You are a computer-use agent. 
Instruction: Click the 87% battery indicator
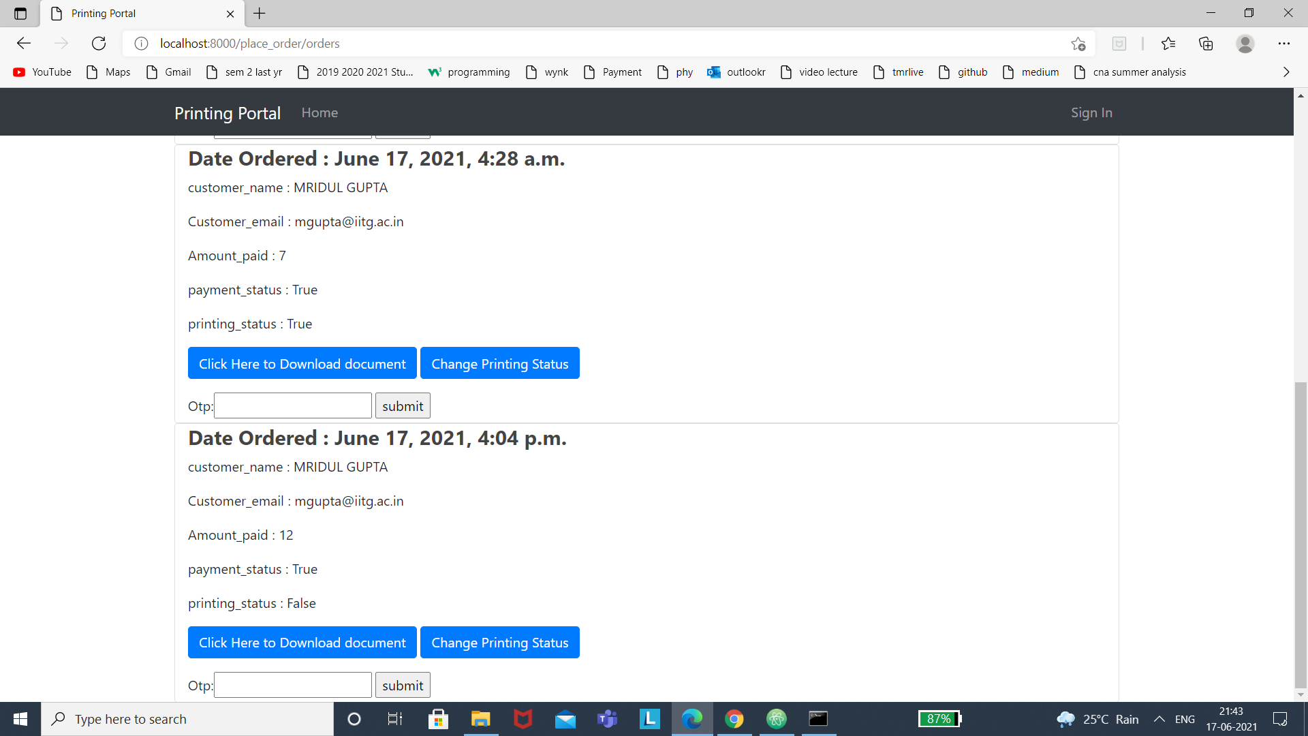pyautogui.click(x=939, y=718)
